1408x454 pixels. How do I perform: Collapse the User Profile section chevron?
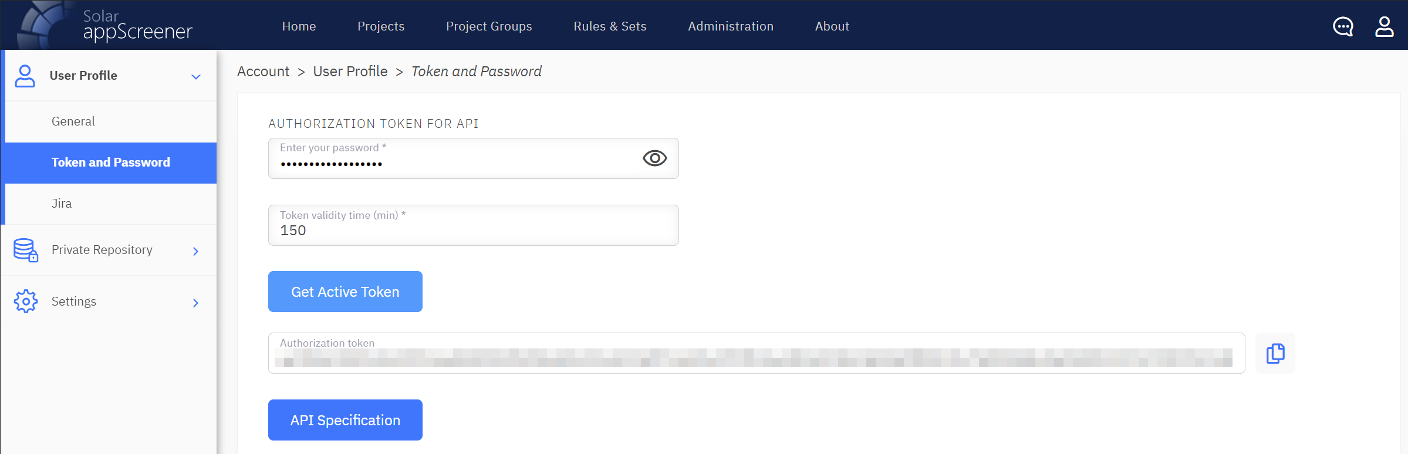[x=196, y=77]
